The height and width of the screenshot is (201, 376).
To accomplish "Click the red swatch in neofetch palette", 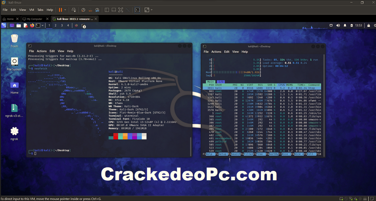I will click(116, 136).
